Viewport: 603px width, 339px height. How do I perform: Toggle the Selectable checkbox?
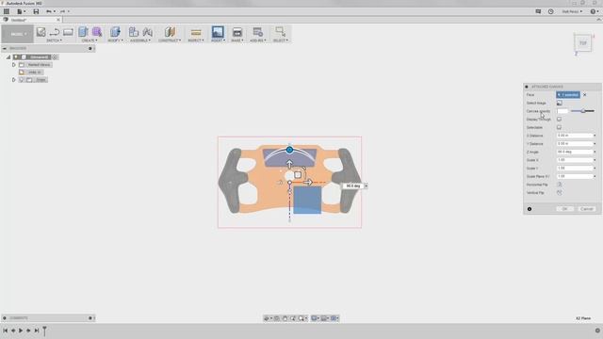[x=559, y=127]
